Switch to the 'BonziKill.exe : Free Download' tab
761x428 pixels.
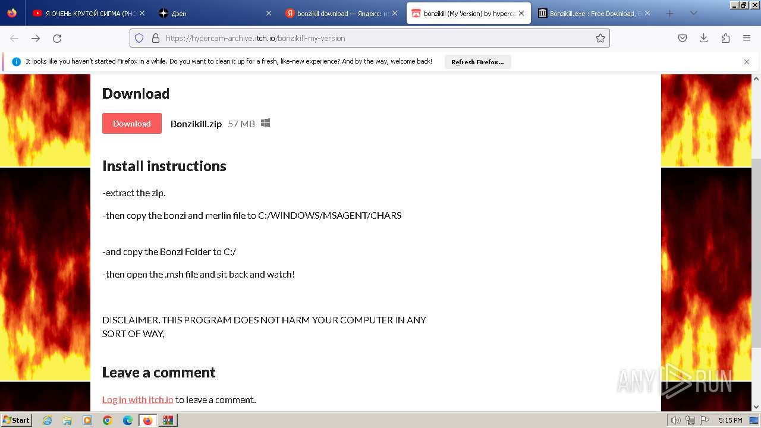click(x=595, y=13)
